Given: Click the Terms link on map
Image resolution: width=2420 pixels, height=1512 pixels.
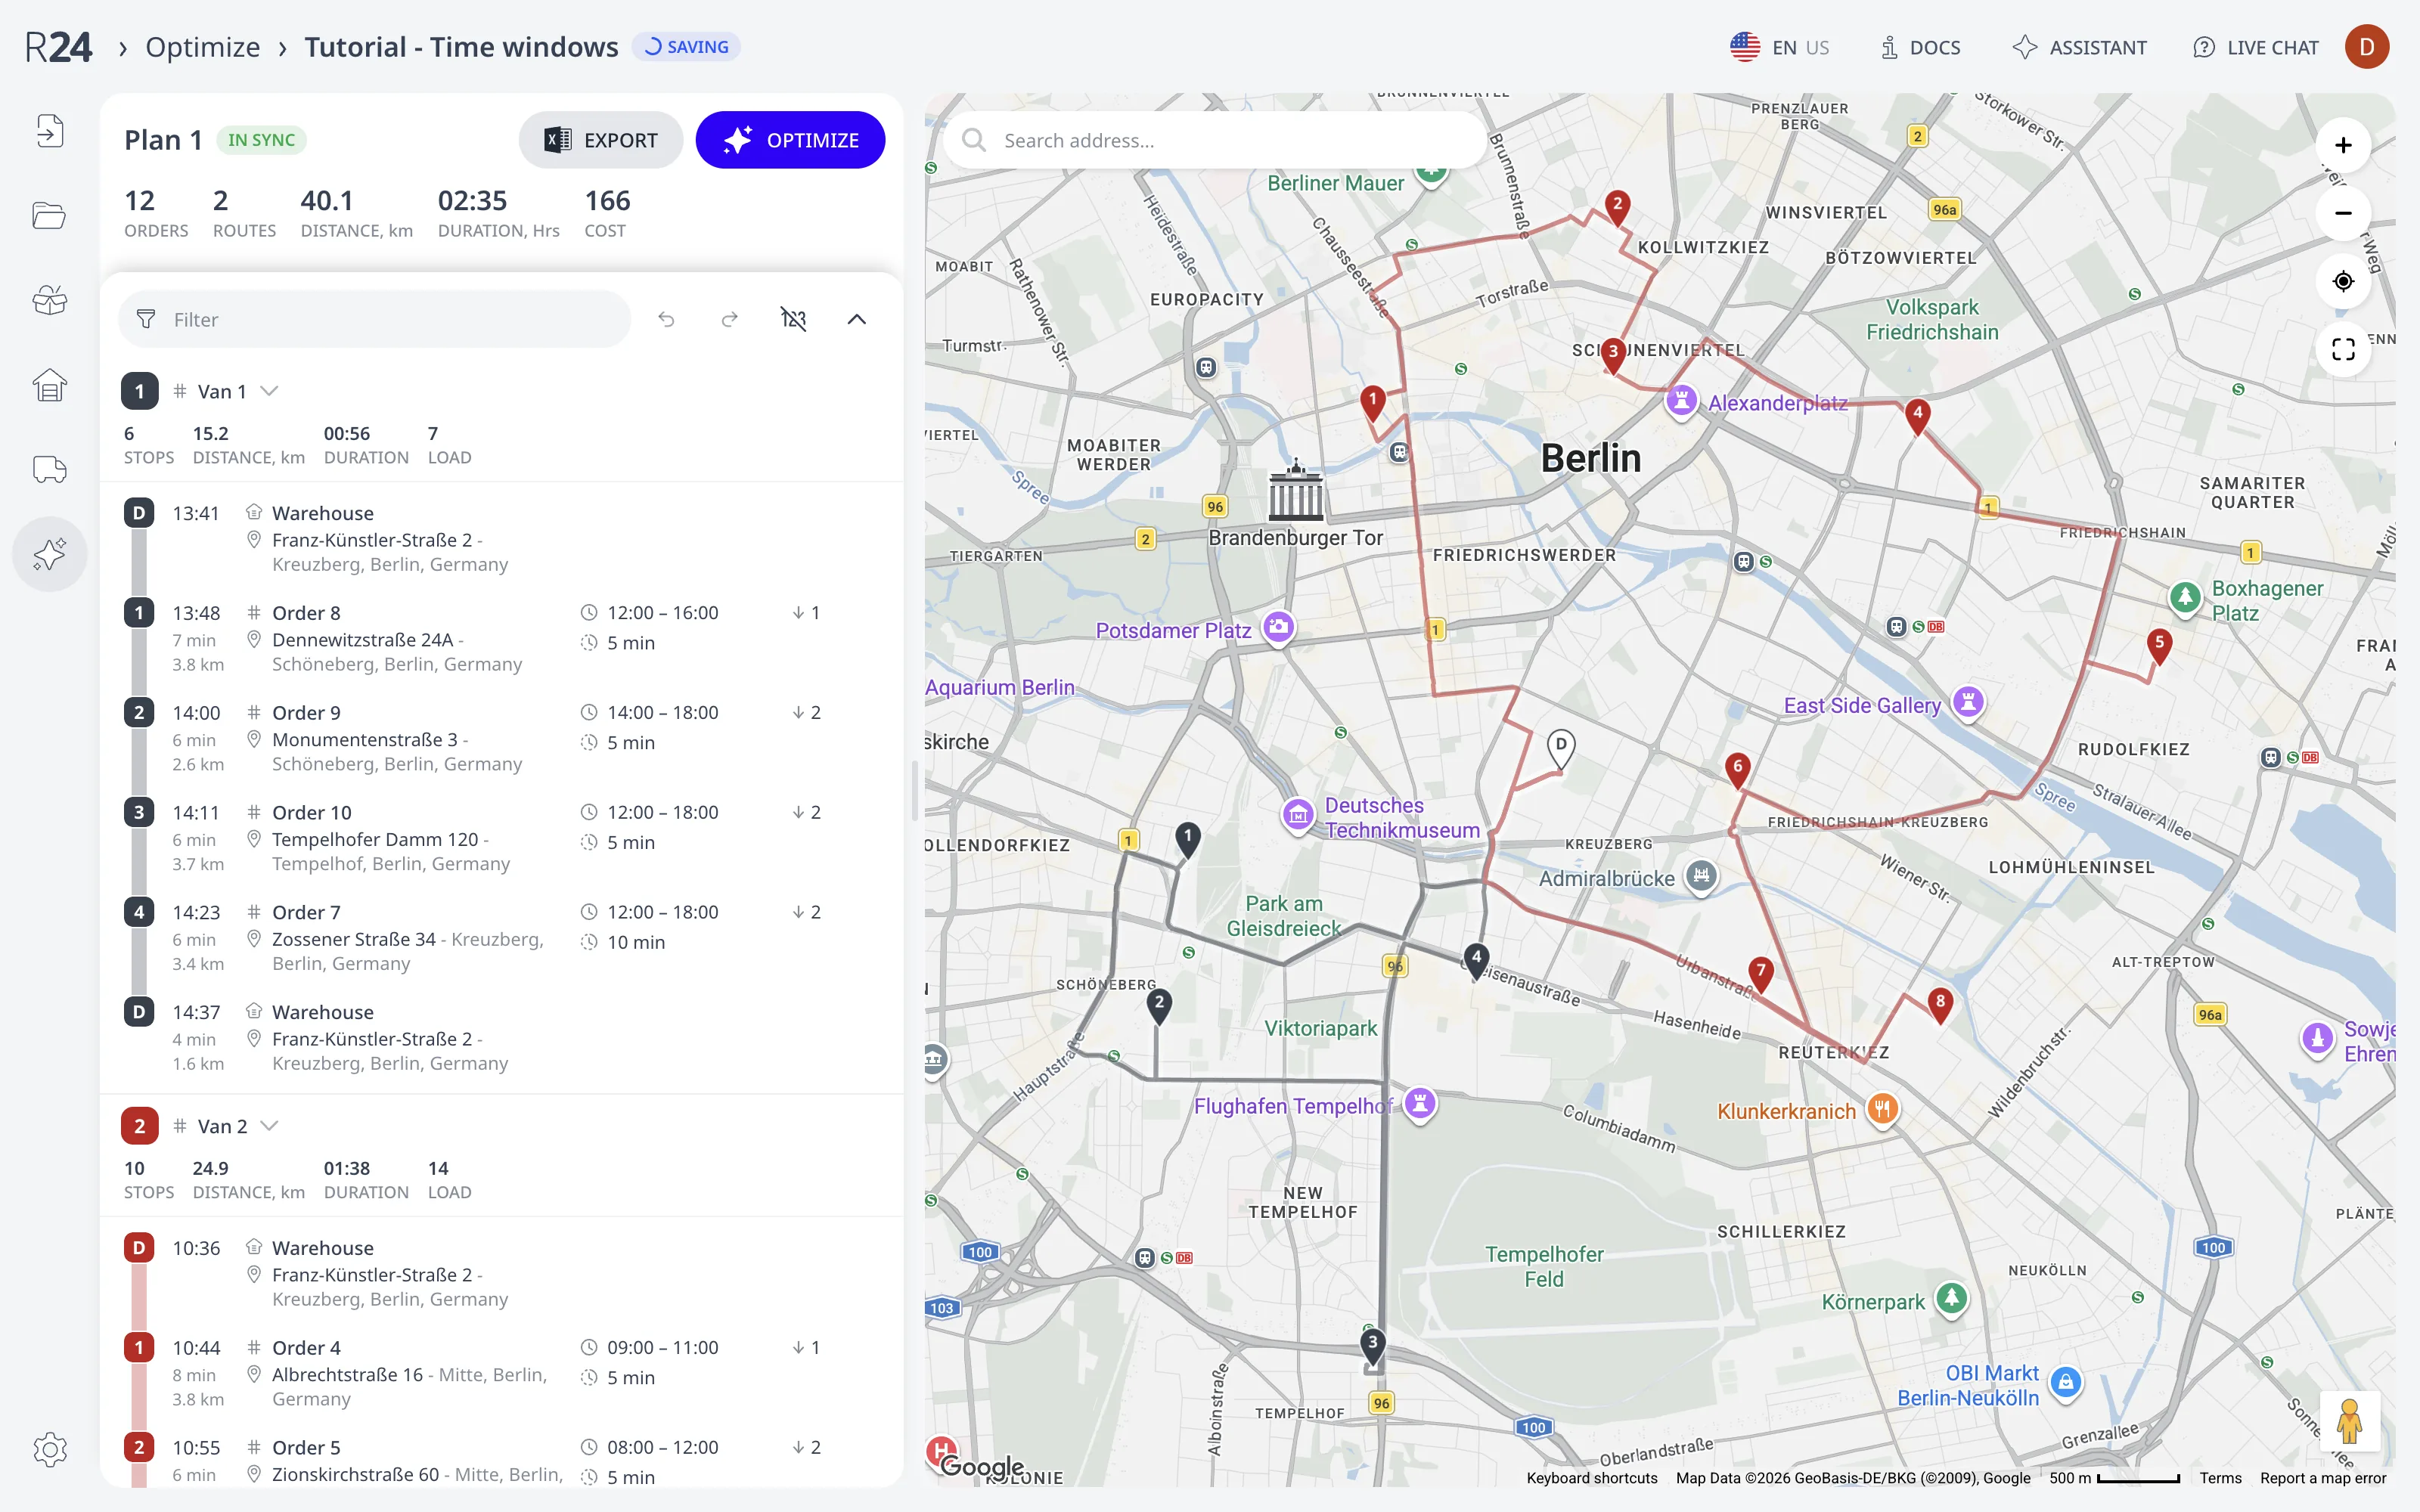Looking at the screenshot, I should pyautogui.click(x=2220, y=1478).
